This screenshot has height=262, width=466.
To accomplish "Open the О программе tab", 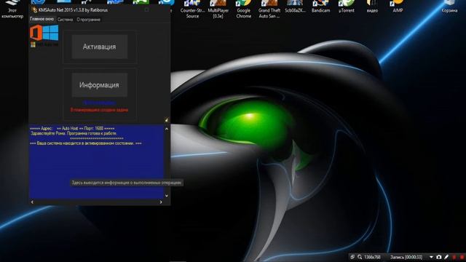I will point(88,20).
